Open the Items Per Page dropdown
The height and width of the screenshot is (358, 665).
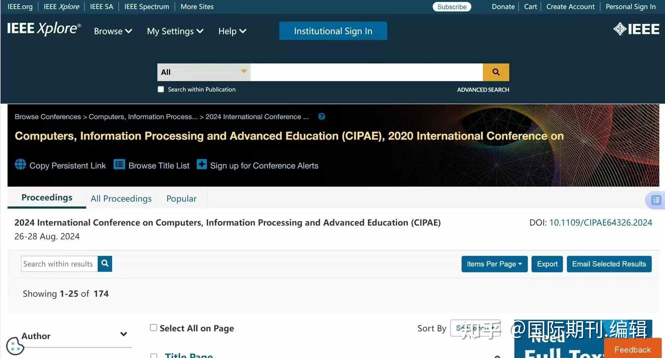(x=494, y=264)
